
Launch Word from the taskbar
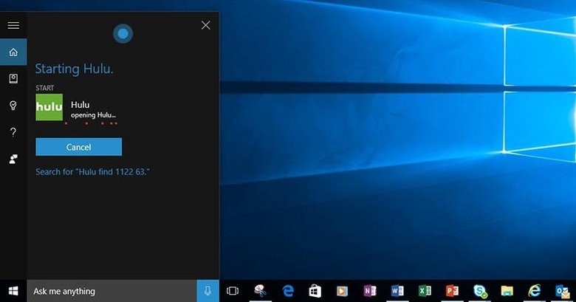click(x=397, y=291)
